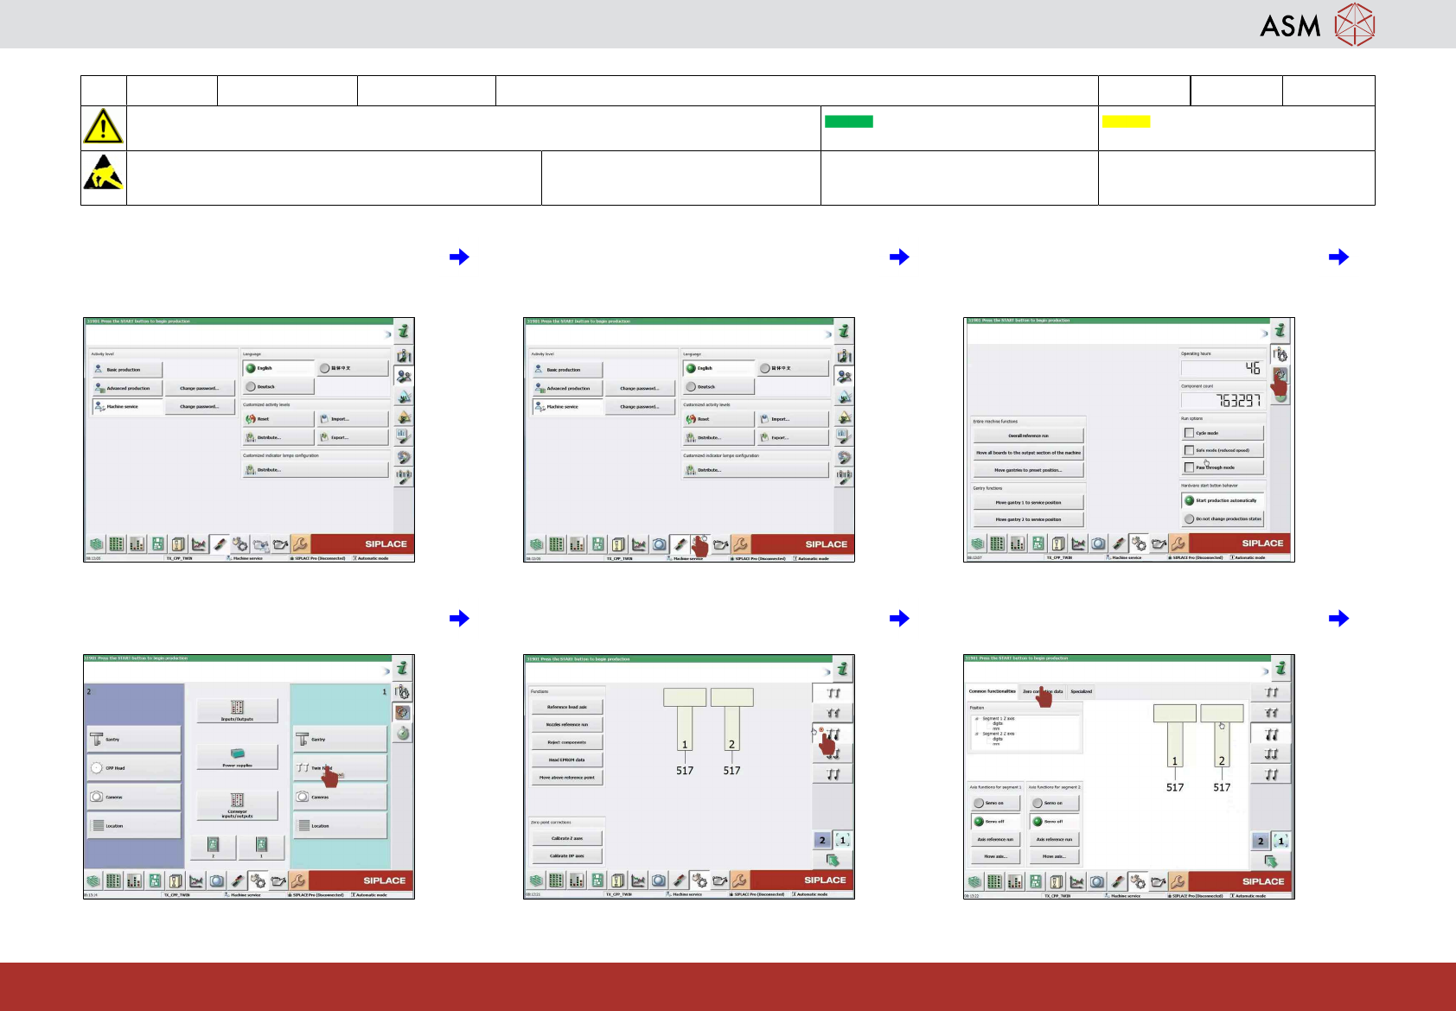Viewport: 1456px width, 1011px height.
Task: Select the probe pen icon in the Calibrate Z axes screen
Action: tap(680, 881)
